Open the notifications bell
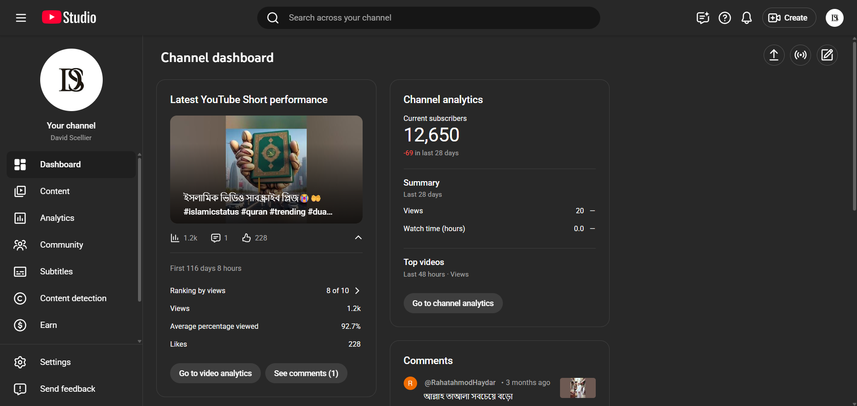857x406 pixels. [x=746, y=18]
